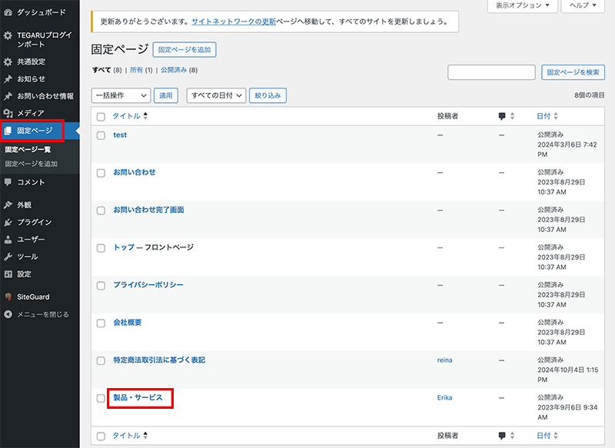Expand the 表示オプション screen options panel

(x=522, y=5)
